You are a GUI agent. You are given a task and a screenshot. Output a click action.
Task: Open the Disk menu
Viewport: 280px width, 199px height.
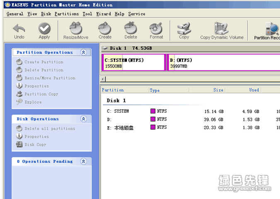[46, 14]
